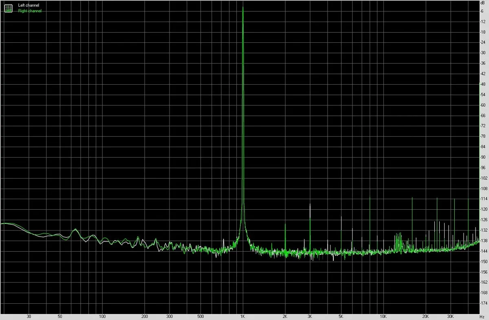
Task: Click the "-138" dB axis value
Action: coord(484,241)
